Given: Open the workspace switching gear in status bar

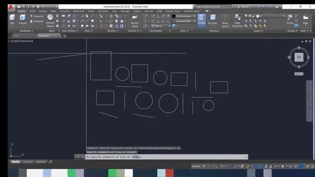Looking at the screenshot, I should pos(283,166).
